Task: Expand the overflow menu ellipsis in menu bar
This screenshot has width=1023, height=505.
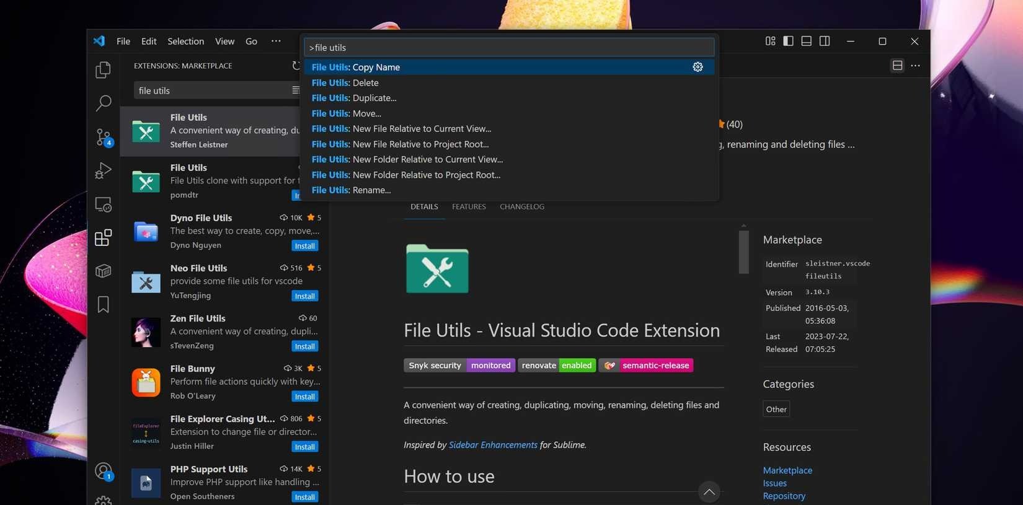Action: pyautogui.click(x=276, y=41)
